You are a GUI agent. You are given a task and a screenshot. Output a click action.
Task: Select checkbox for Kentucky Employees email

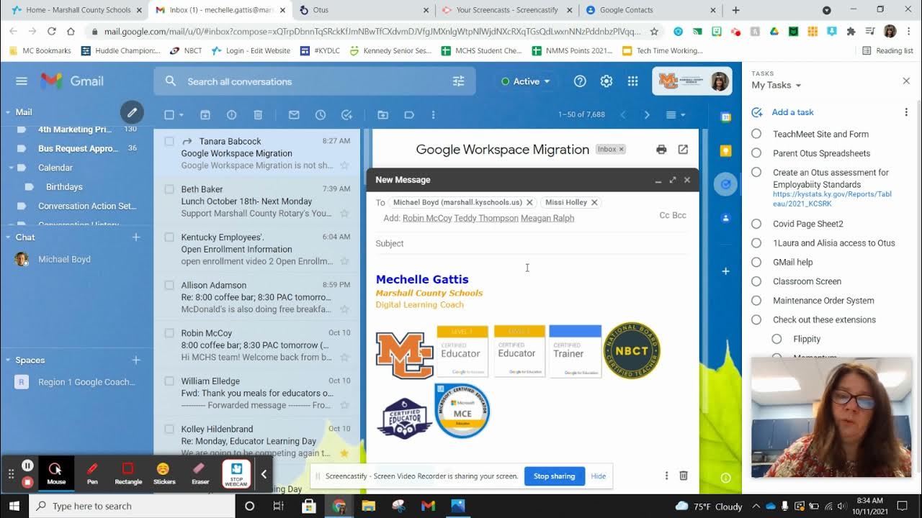(x=169, y=237)
